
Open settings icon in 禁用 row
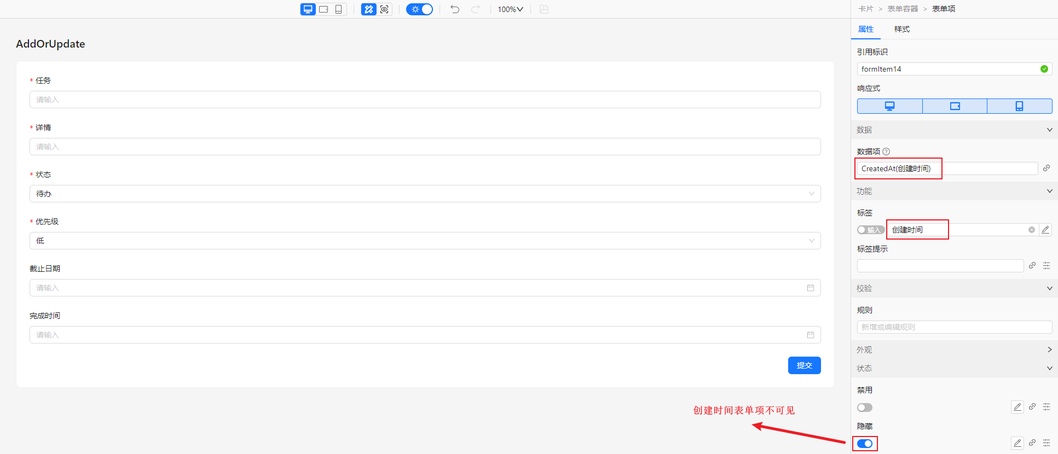click(x=1046, y=407)
